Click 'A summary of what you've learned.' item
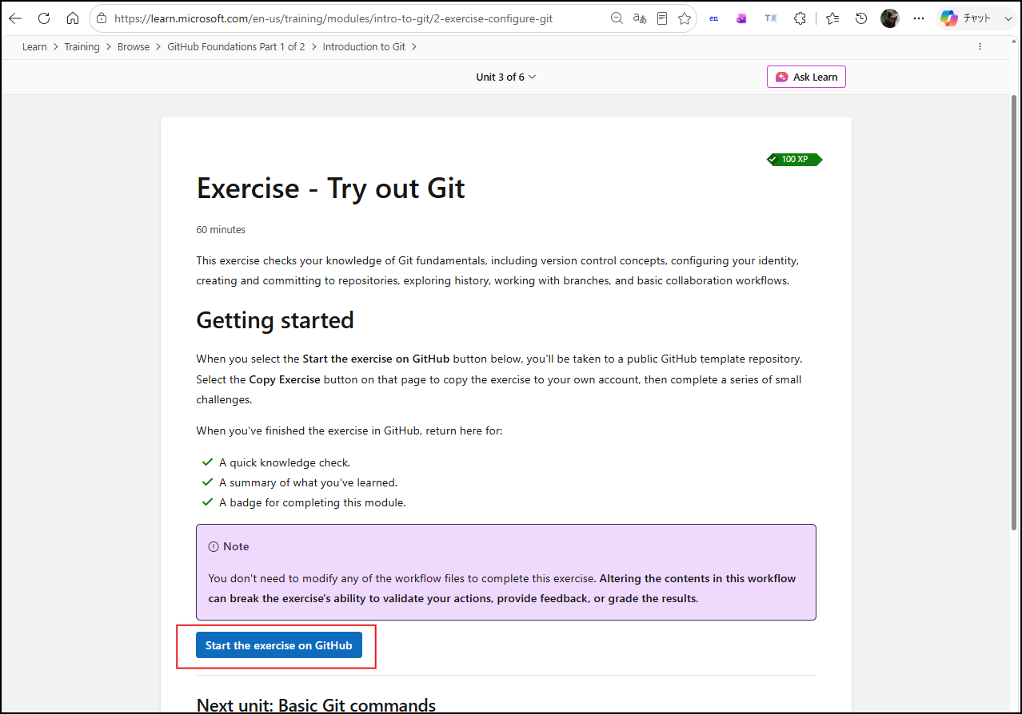Viewport: 1022px width, 714px height. click(x=308, y=482)
